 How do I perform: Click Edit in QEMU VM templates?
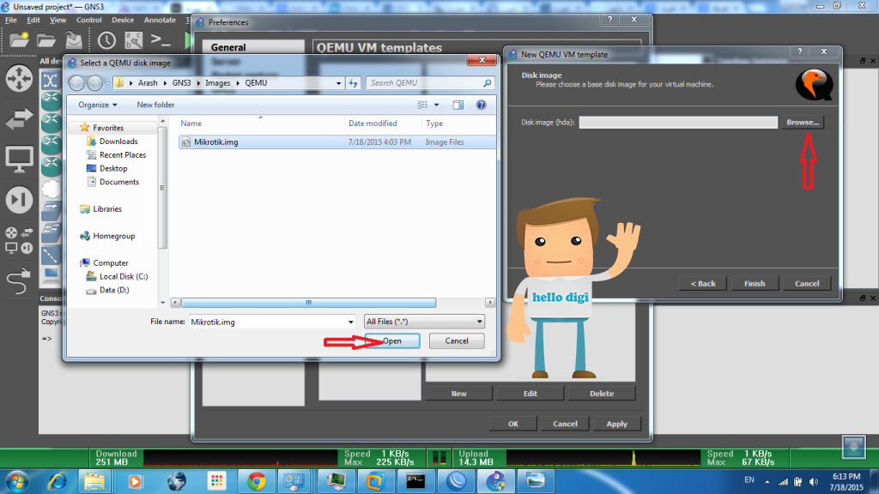click(530, 393)
